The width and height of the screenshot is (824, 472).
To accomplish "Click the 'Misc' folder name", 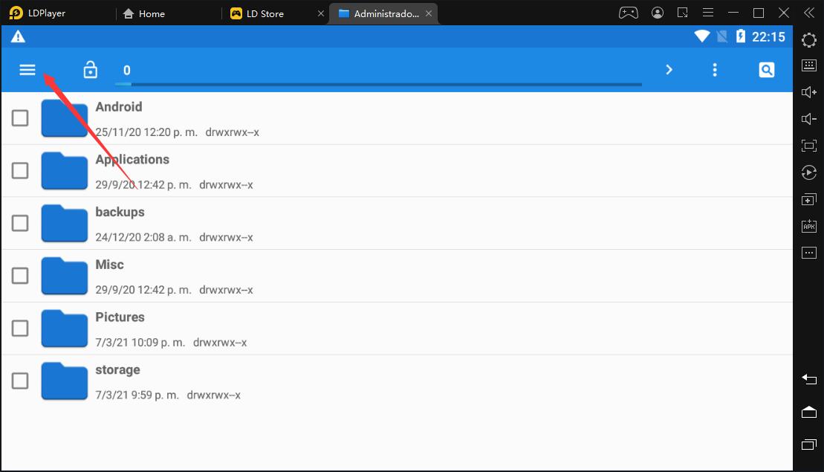I will coord(109,265).
